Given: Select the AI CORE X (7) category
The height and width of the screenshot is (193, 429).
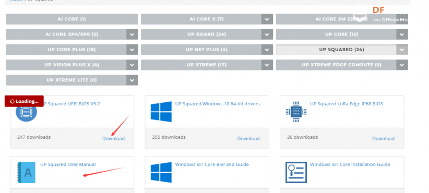Looking at the screenshot, I should (201, 19).
